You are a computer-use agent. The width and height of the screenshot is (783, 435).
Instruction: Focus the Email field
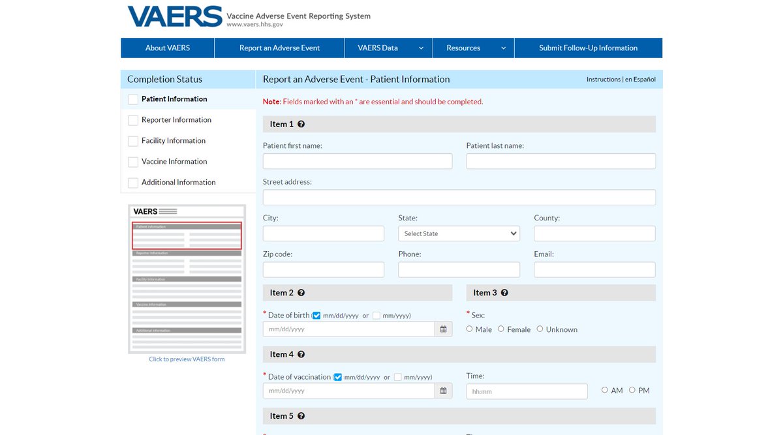pyautogui.click(x=595, y=269)
